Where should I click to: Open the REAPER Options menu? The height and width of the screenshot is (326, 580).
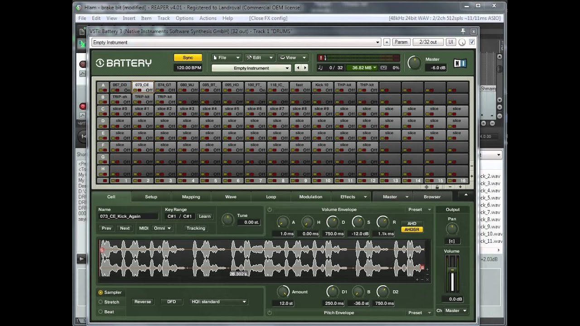pyautogui.click(x=184, y=18)
